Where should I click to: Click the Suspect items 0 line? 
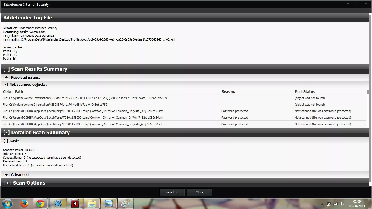click(42, 158)
